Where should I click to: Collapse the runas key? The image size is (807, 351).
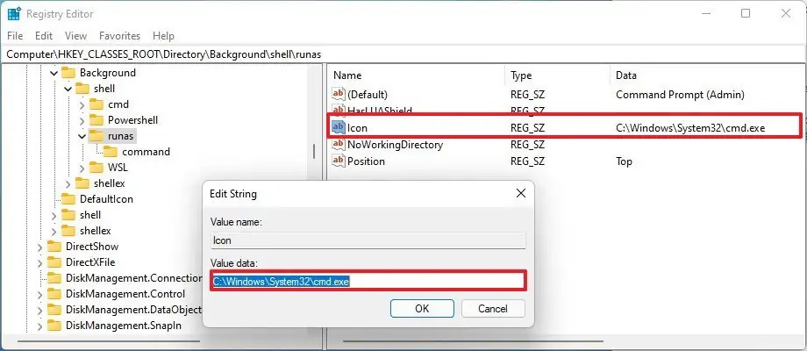[82, 136]
